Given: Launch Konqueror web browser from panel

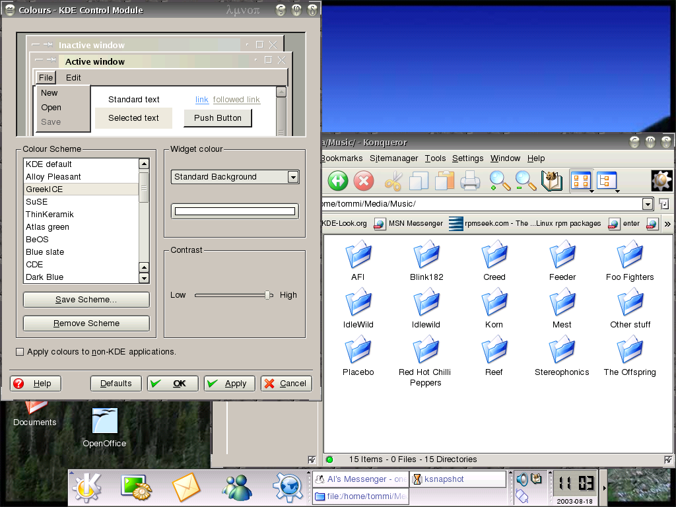Looking at the screenshot, I should 288,488.
